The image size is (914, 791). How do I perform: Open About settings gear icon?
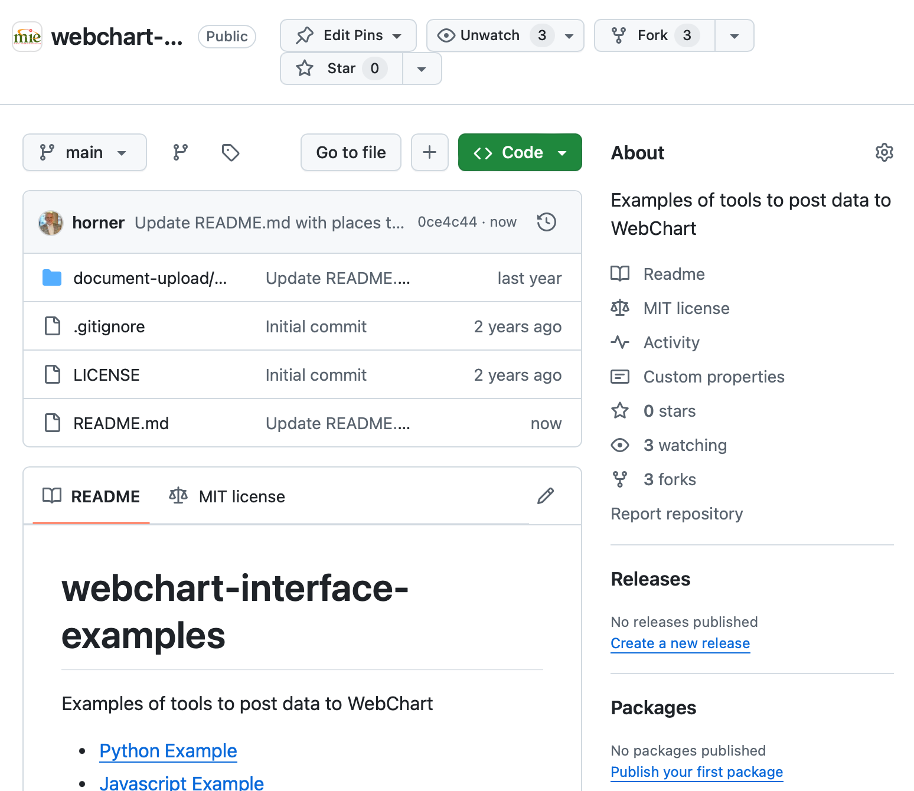coord(884,152)
